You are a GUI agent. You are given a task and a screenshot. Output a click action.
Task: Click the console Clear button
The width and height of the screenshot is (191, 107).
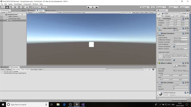pyautogui.click(x=3, y=69)
